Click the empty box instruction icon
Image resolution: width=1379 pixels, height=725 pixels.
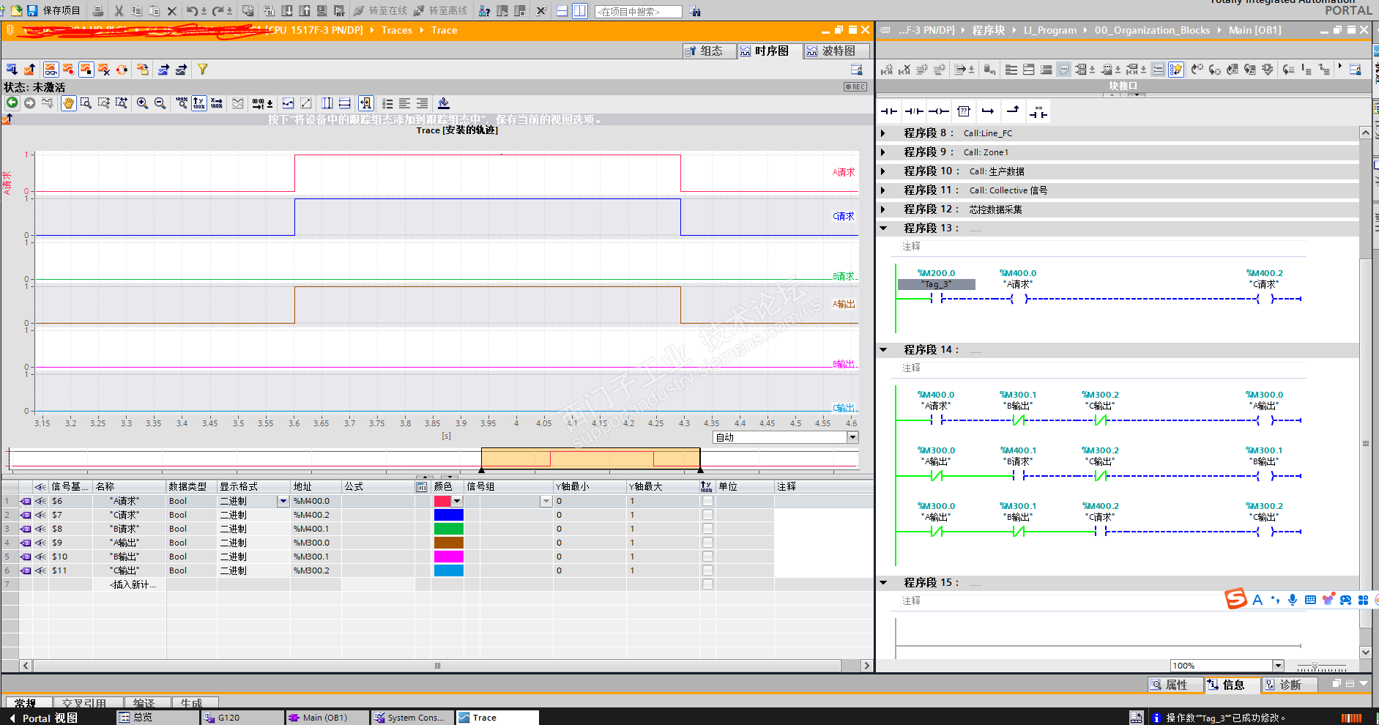(x=964, y=111)
